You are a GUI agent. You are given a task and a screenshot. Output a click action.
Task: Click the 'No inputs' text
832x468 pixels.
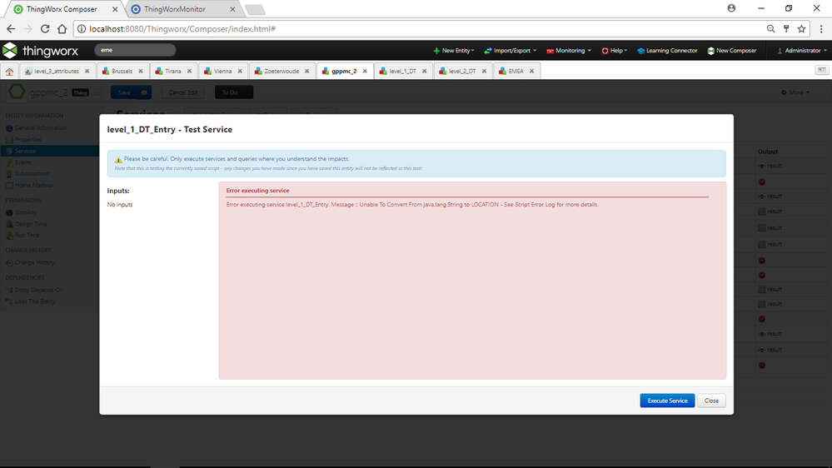(120, 204)
